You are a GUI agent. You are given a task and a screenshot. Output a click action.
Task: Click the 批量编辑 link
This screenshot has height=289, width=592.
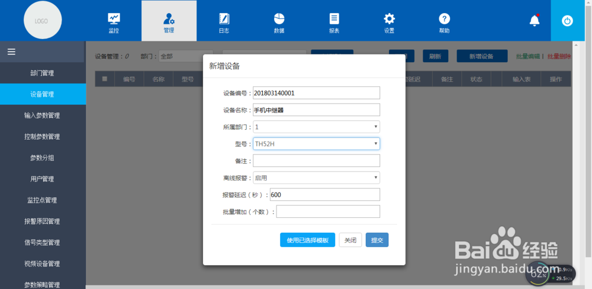pos(528,56)
